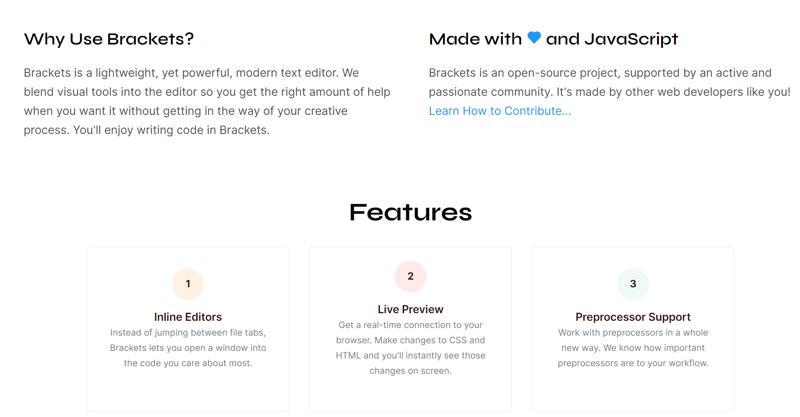The width and height of the screenshot is (800, 417).
Task: Click the number 1 circle badge
Action: (188, 284)
